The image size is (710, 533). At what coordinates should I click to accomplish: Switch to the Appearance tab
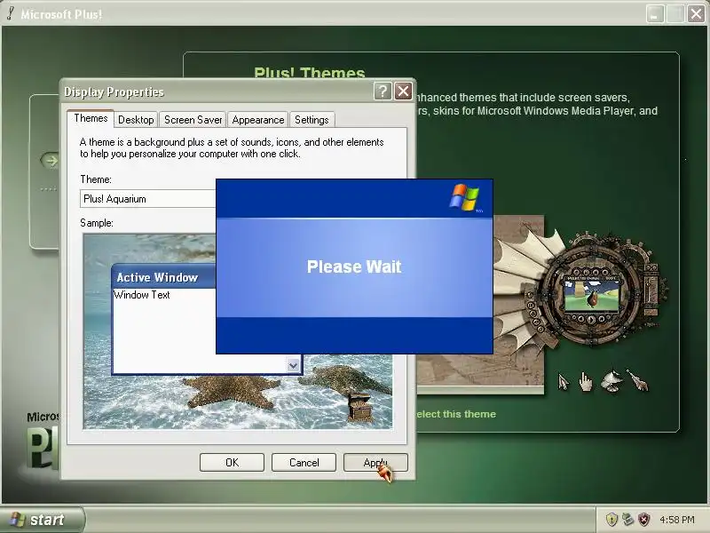pyautogui.click(x=257, y=120)
